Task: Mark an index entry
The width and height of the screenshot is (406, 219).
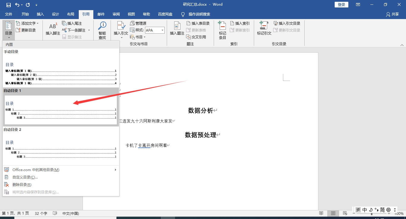Action: pyautogui.click(x=222, y=30)
